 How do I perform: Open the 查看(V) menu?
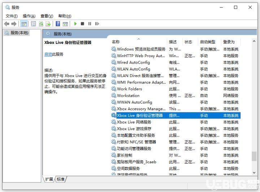click(47, 16)
